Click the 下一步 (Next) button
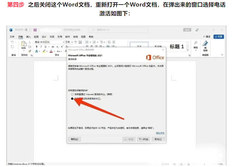 point(143,139)
